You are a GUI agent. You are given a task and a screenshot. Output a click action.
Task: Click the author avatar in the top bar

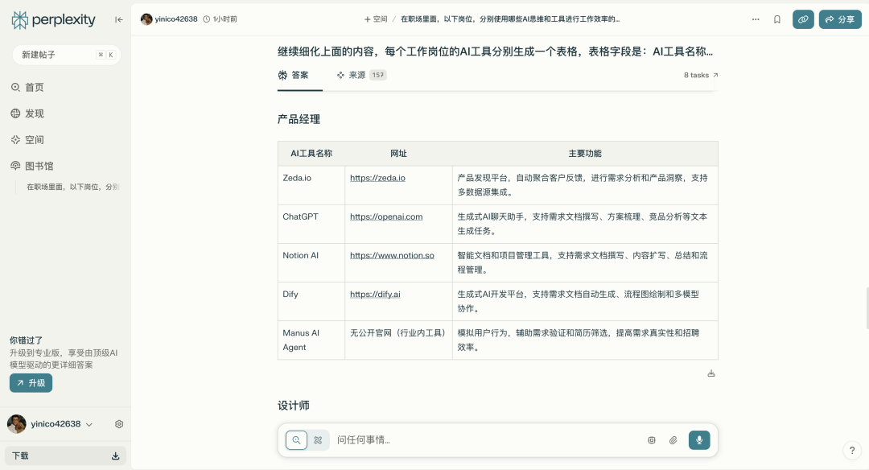tap(146, 19)
